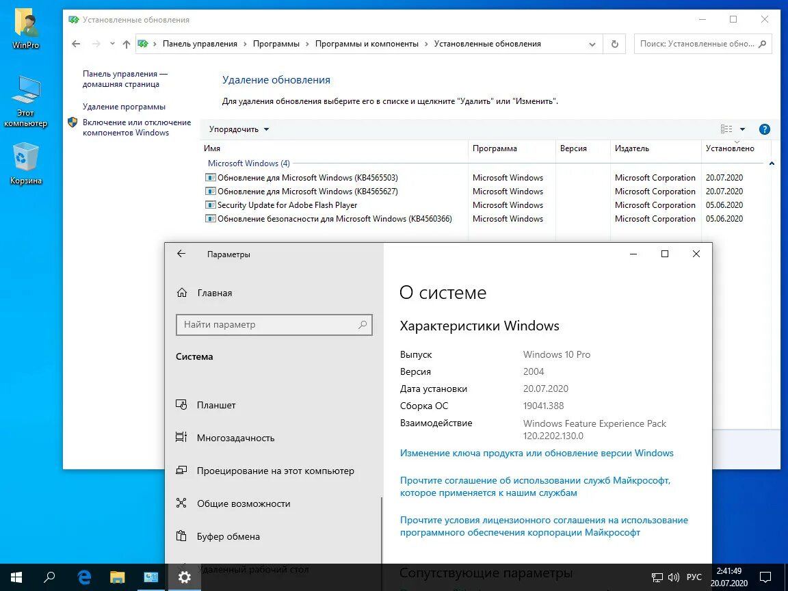Screen dimensions: 788x591
Task: Sort by the Программа column header
Action: click(512, 148)
